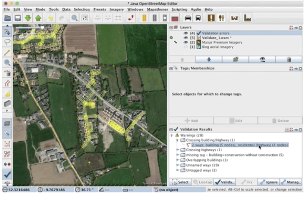Image resolution: width=305 pixels, height=198 pixels.
Task: Hide the Validate_1.osm layer
Action: tap(186, 38)
